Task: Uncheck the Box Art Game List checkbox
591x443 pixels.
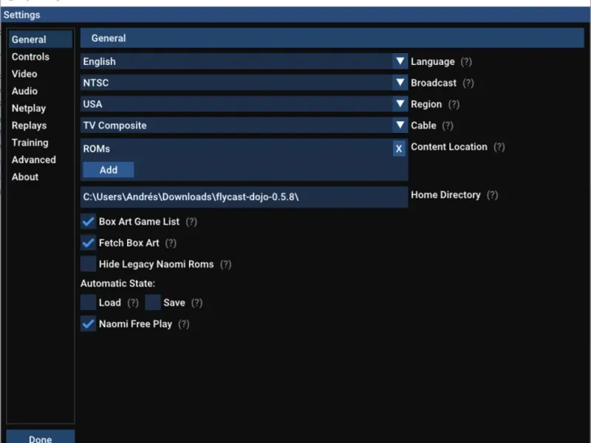Action: click(x=88, y=221)
